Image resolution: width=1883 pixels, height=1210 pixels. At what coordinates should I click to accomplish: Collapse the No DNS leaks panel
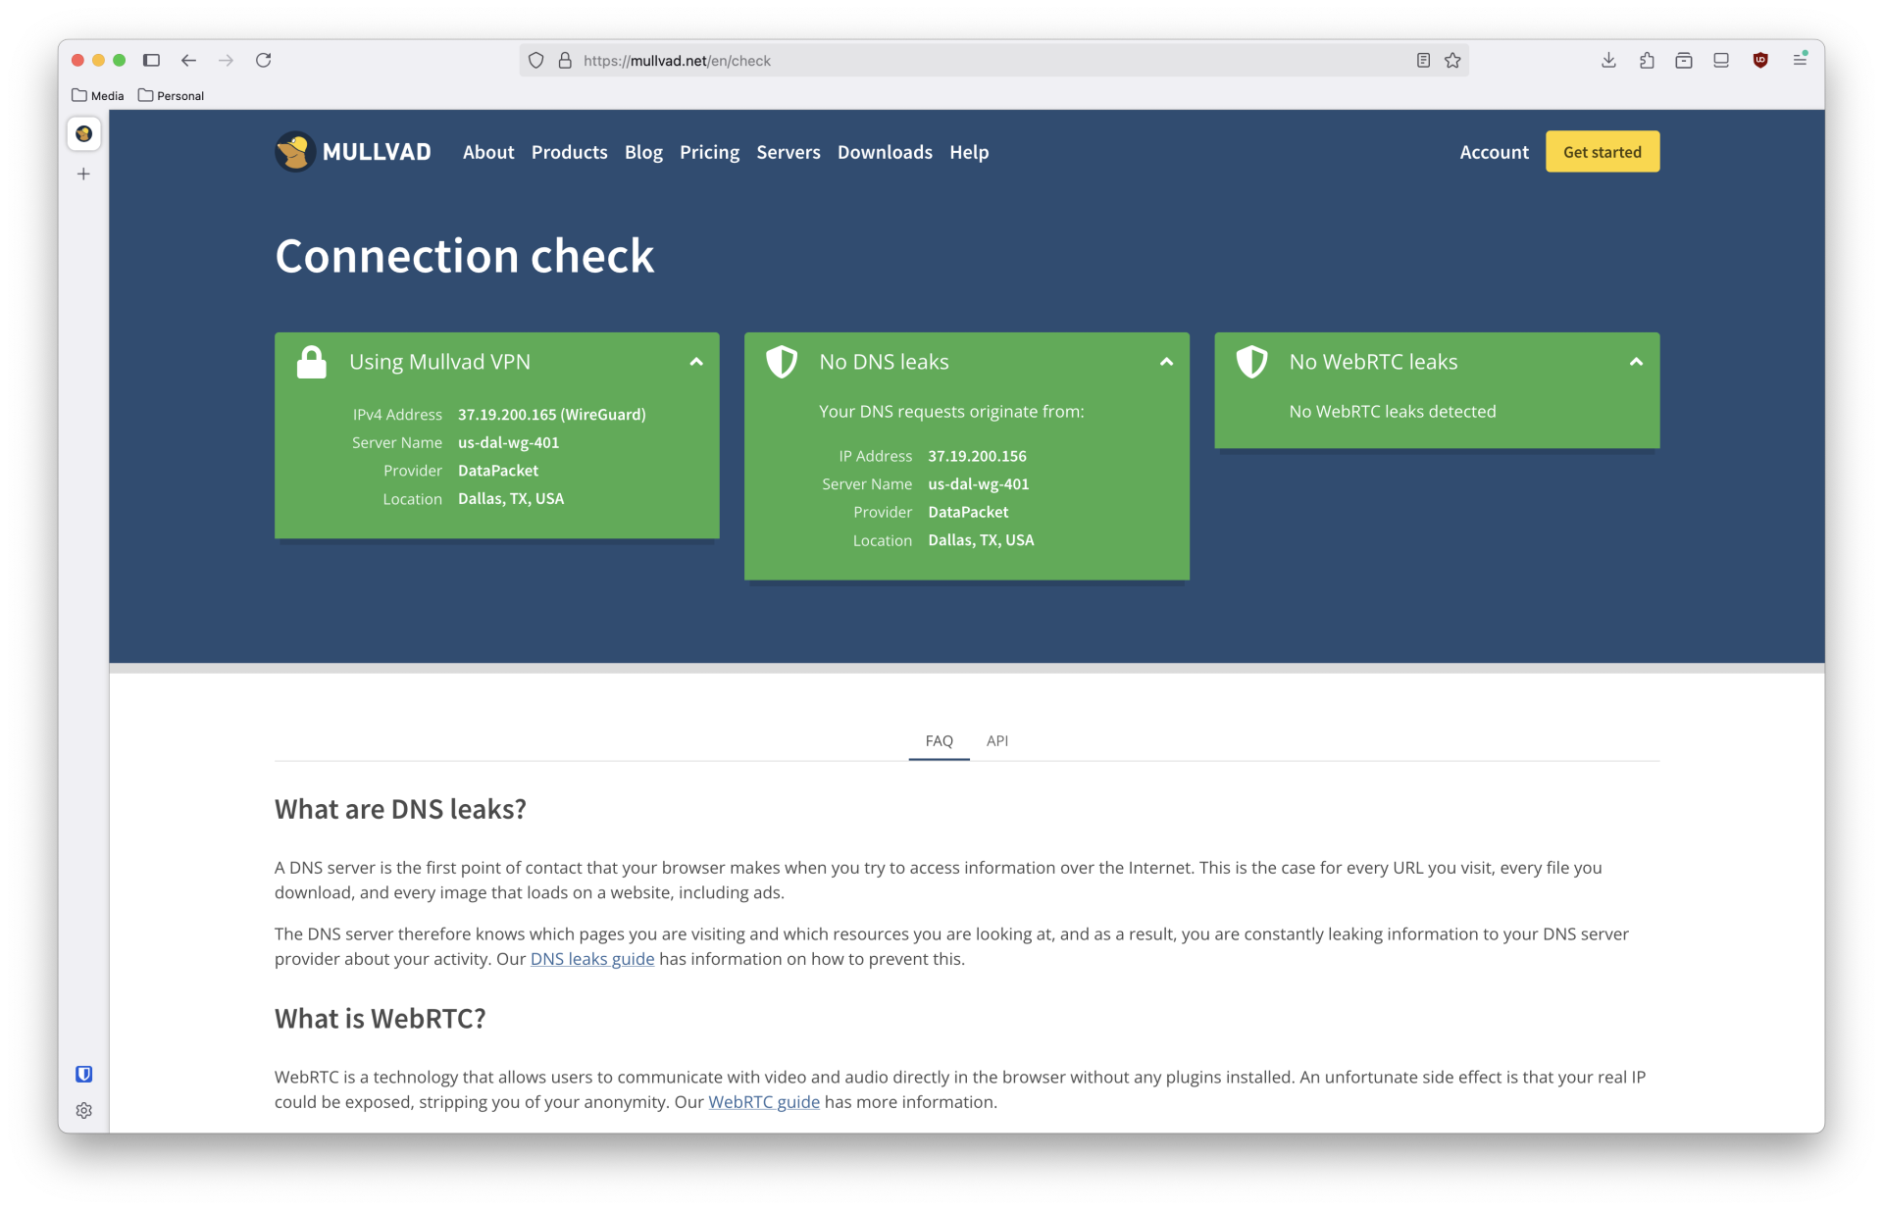[x=1166, y=362]
